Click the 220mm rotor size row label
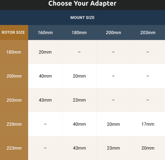Screen dimensions: 165x160 coord(14,124)
